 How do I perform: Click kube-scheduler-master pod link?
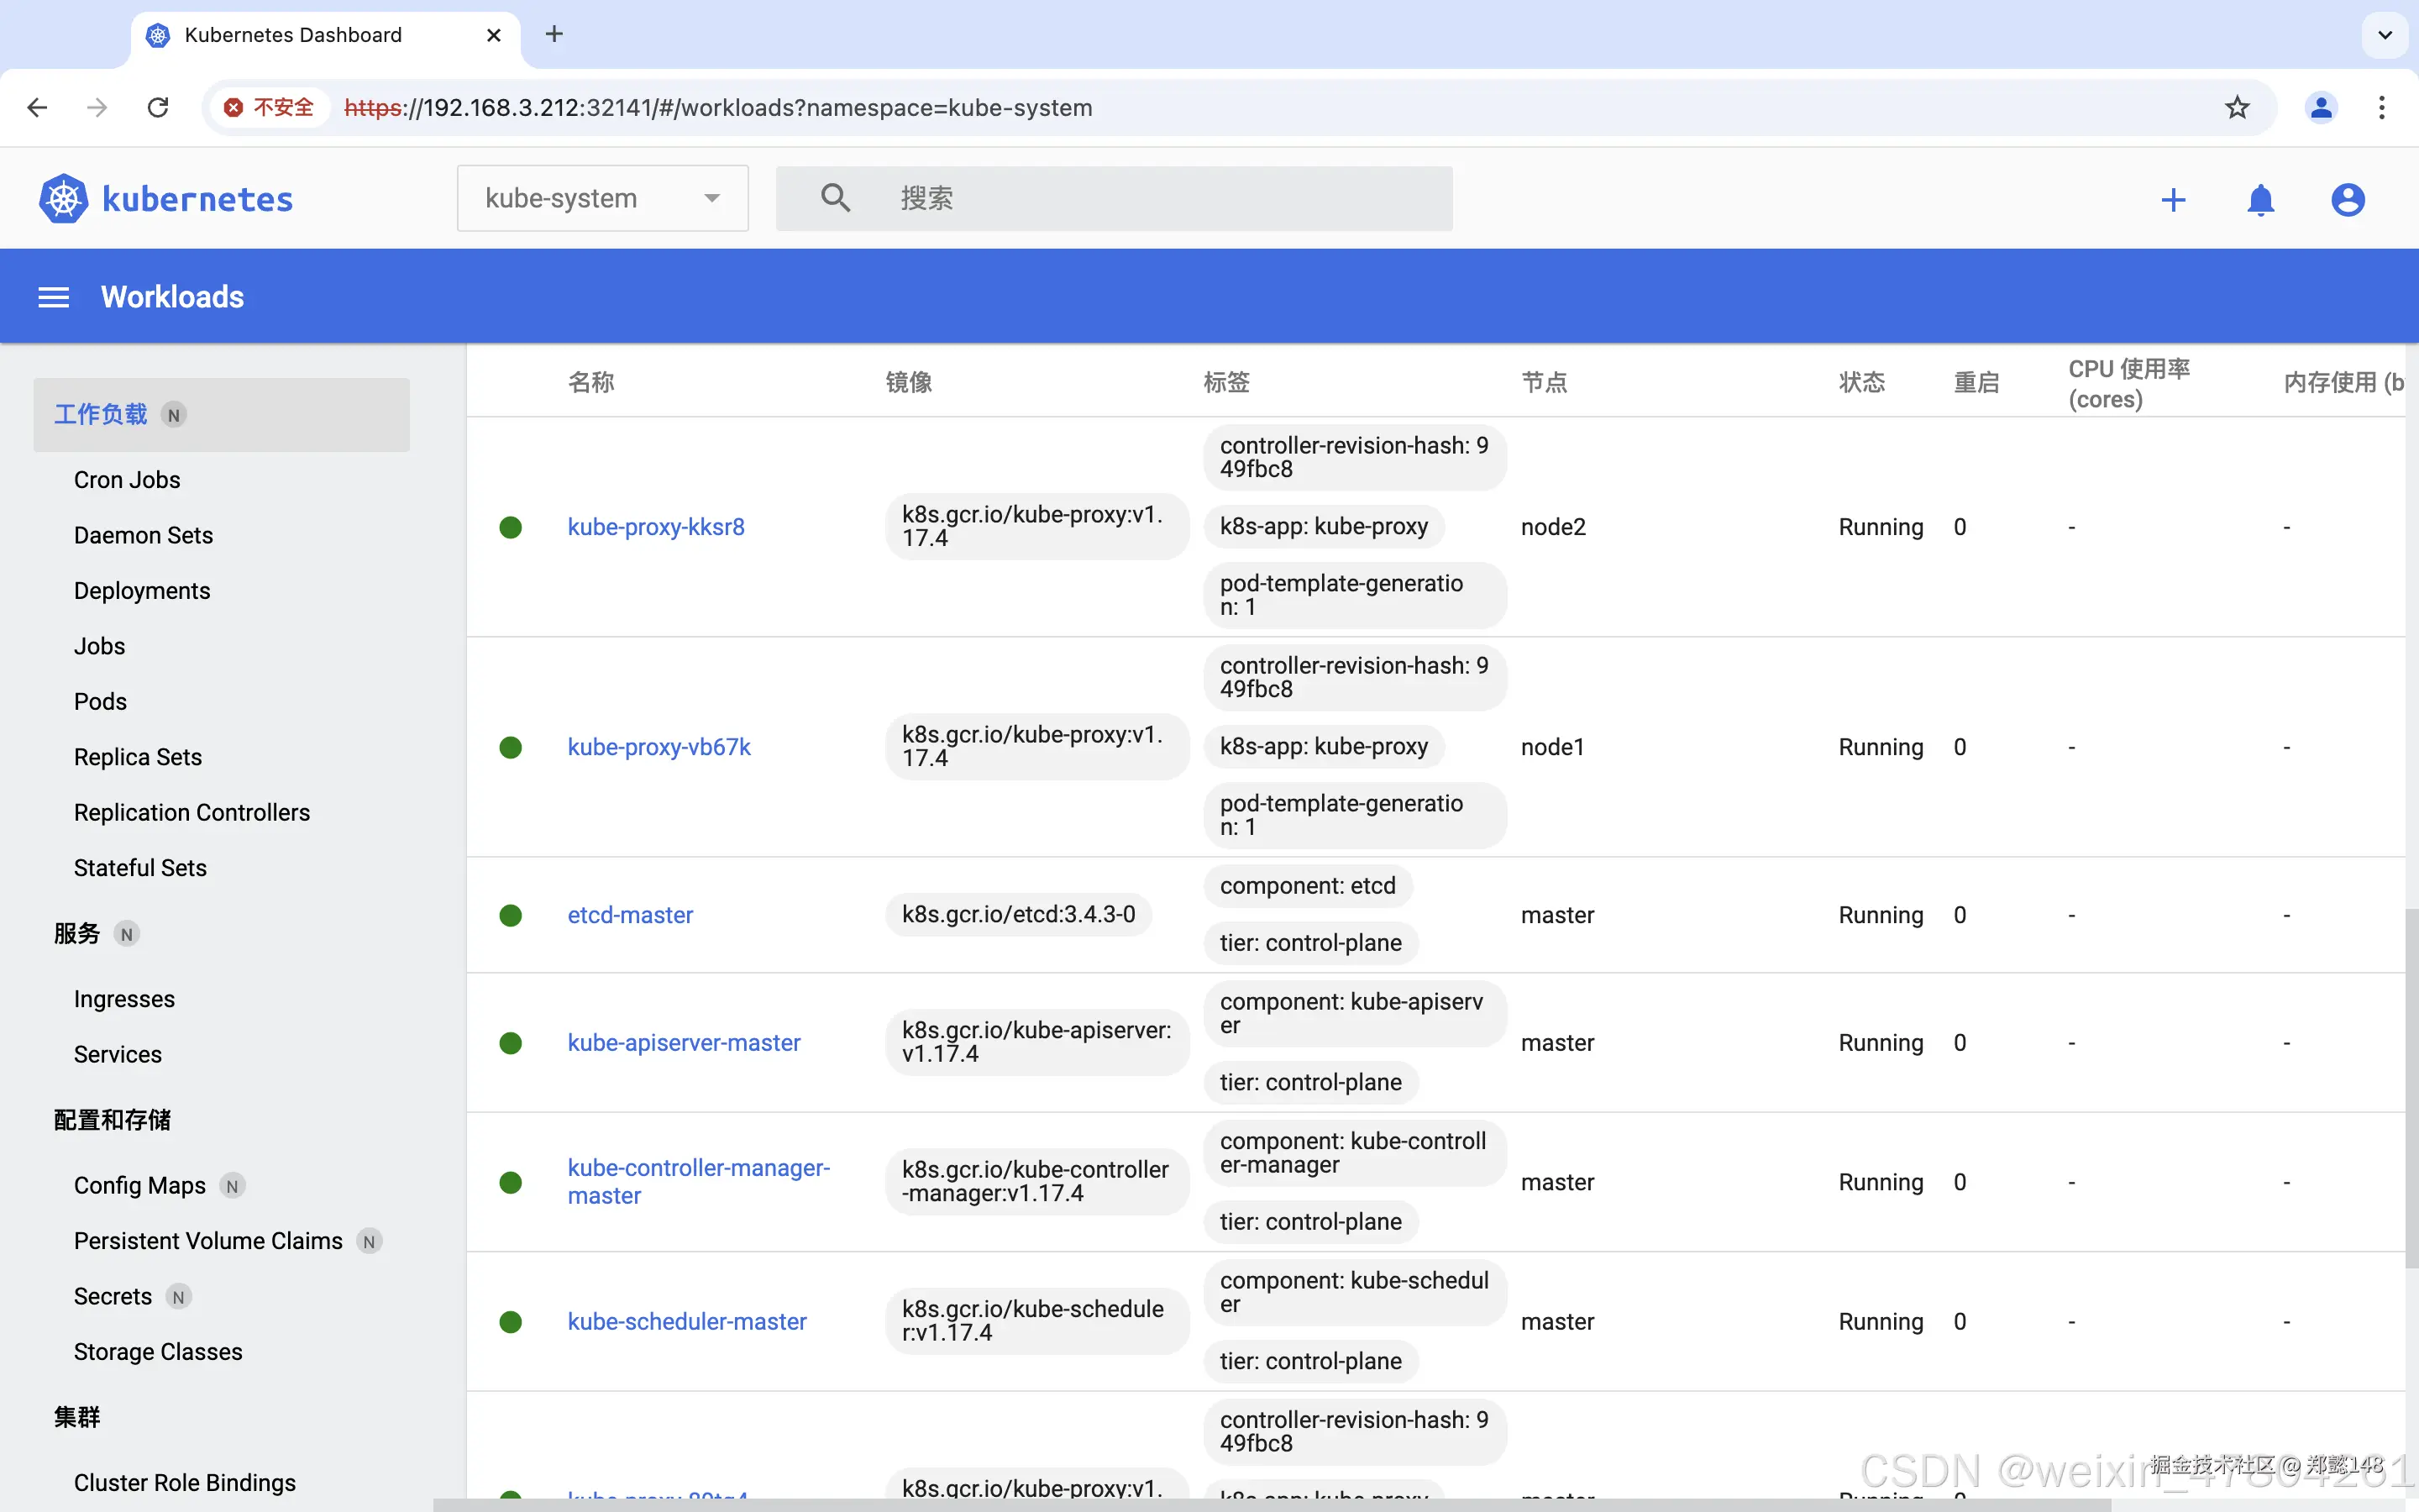pyautogui.click(x=687, y=1321)
